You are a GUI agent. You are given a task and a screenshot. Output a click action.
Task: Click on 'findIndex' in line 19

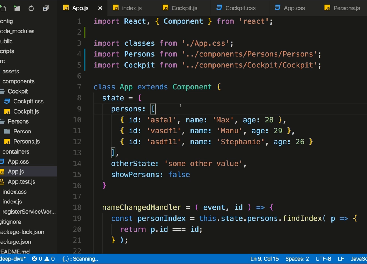pos(302,219)
